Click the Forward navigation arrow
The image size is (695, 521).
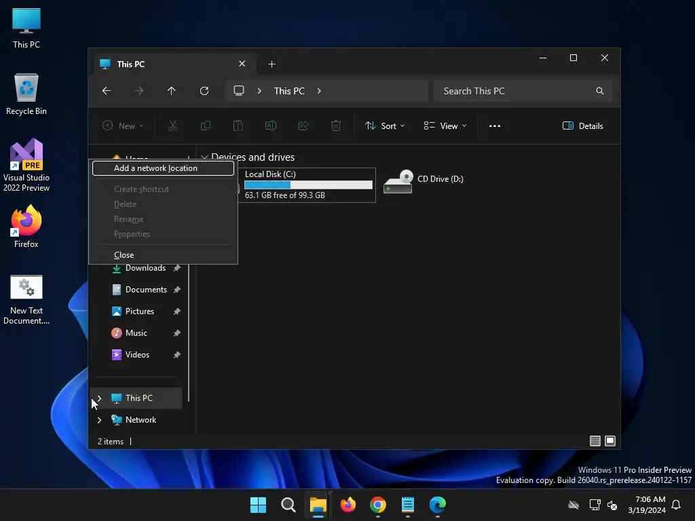tap(139, 91)
